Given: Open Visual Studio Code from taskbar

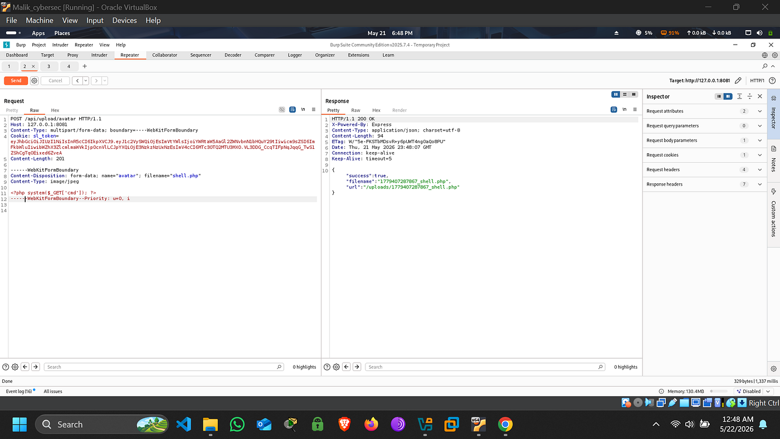Looking at the screenshot, I should click(x=184, y=425).
